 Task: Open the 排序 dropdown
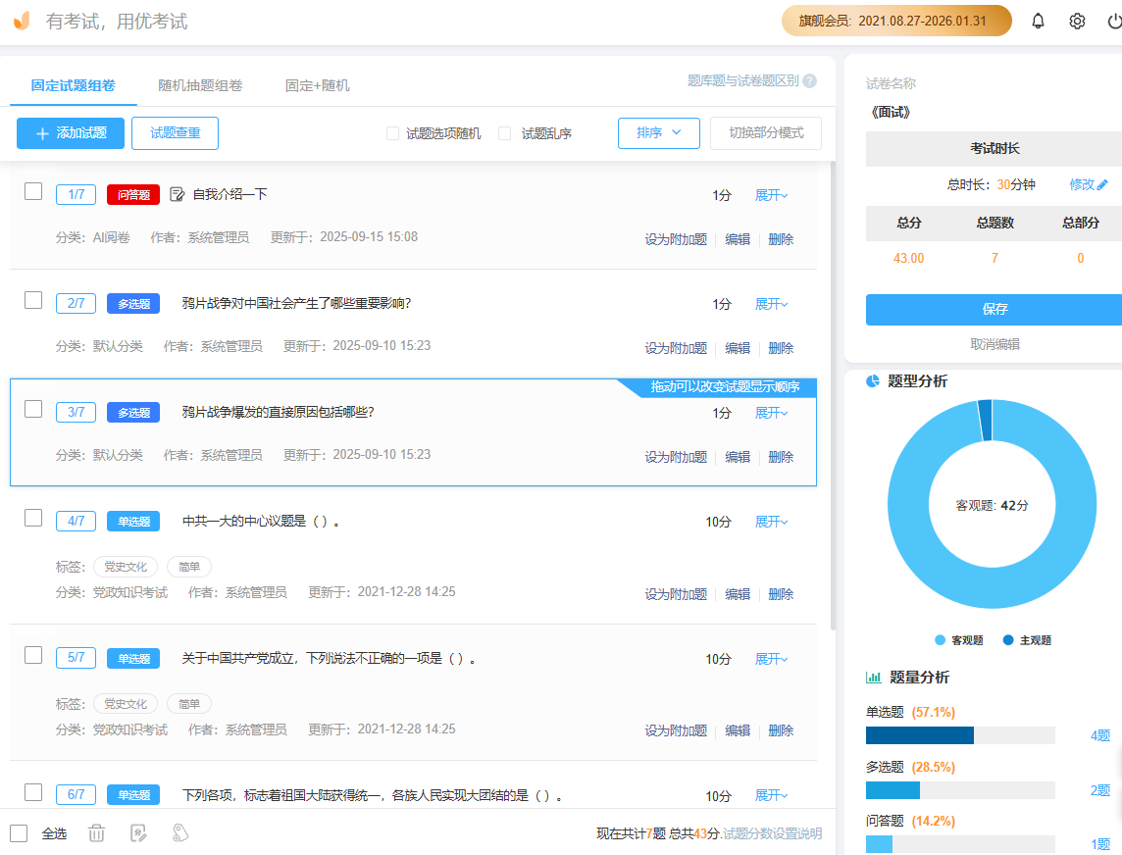[658, 133]
